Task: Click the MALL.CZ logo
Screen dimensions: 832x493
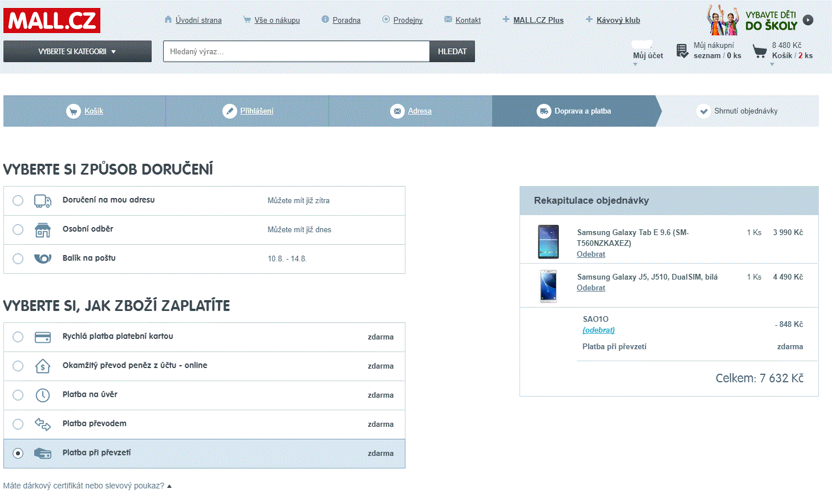Action: click(x=52, y=21)
